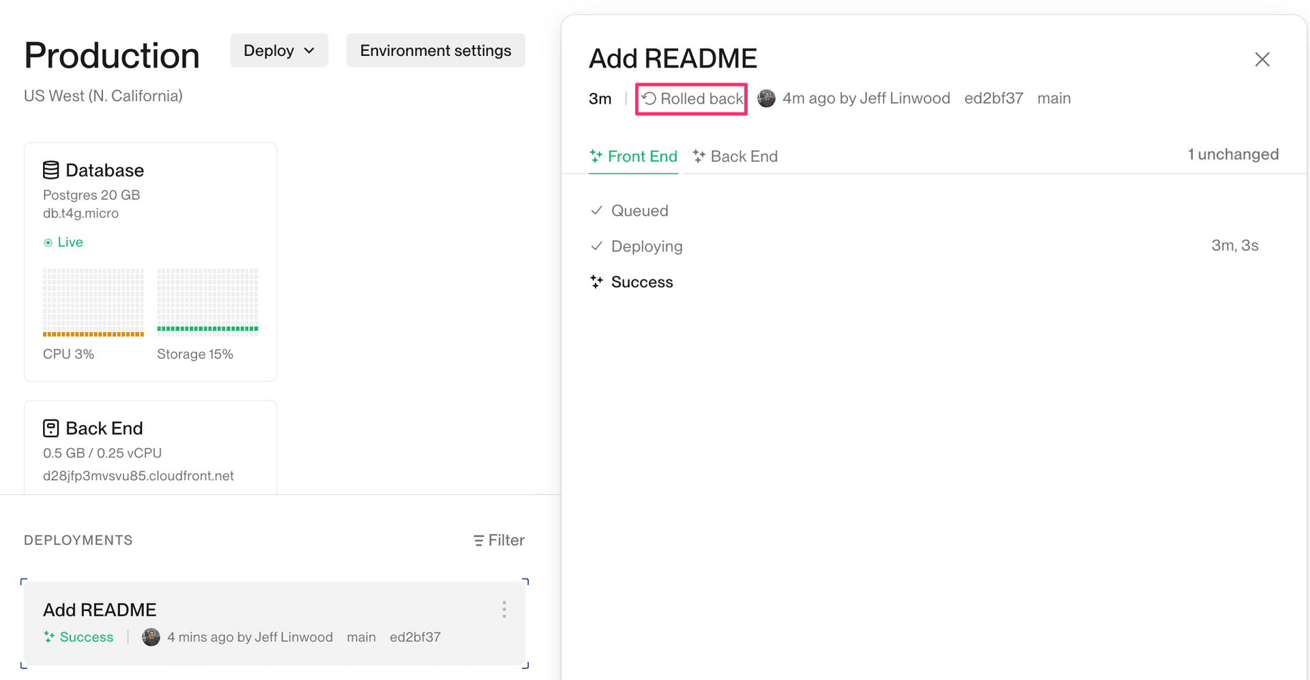Click the Success sparkle icon in deployment row
The width and height of the screenshot is (1310, 680).
49,637
